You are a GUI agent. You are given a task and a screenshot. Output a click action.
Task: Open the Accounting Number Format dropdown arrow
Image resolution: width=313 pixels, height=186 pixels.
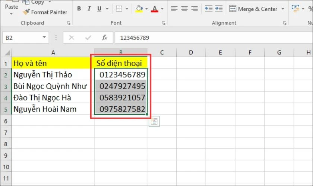click(303, 9)
